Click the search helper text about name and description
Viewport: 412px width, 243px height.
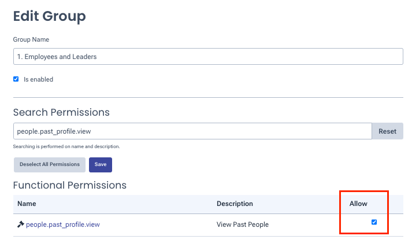(66, 146)
